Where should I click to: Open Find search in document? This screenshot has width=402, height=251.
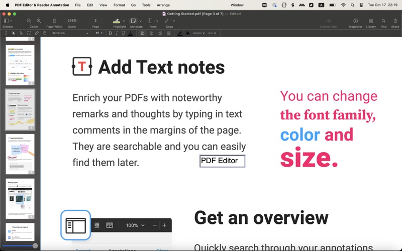pos(383,21)
